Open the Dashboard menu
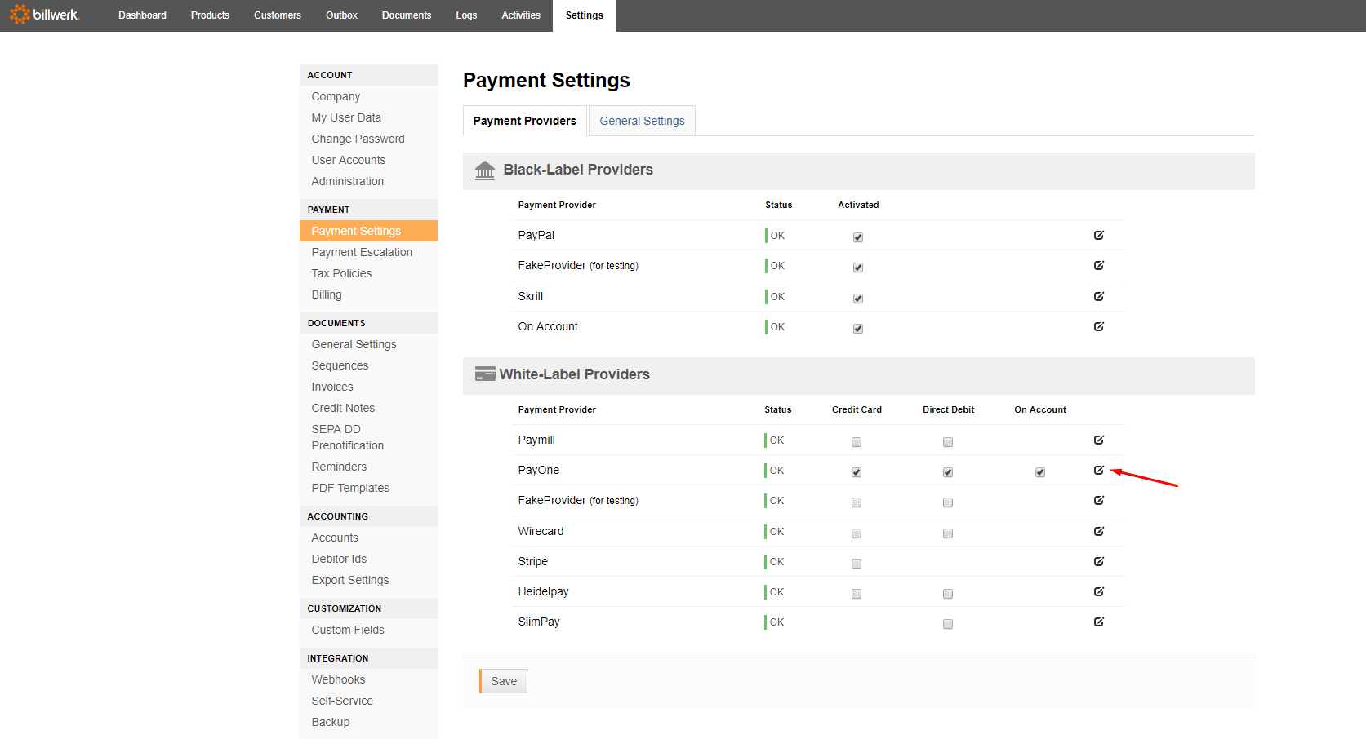Viewport: 1366px width, 739px height. pos(142,15)
